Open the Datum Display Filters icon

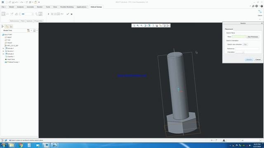pyautogui.click(x=160, y=25)
